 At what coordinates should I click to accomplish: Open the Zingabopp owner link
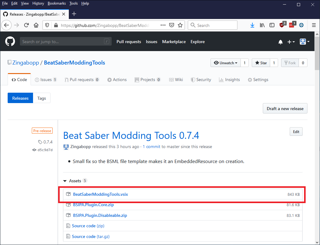pyautogui.click(x=25, y=63)
